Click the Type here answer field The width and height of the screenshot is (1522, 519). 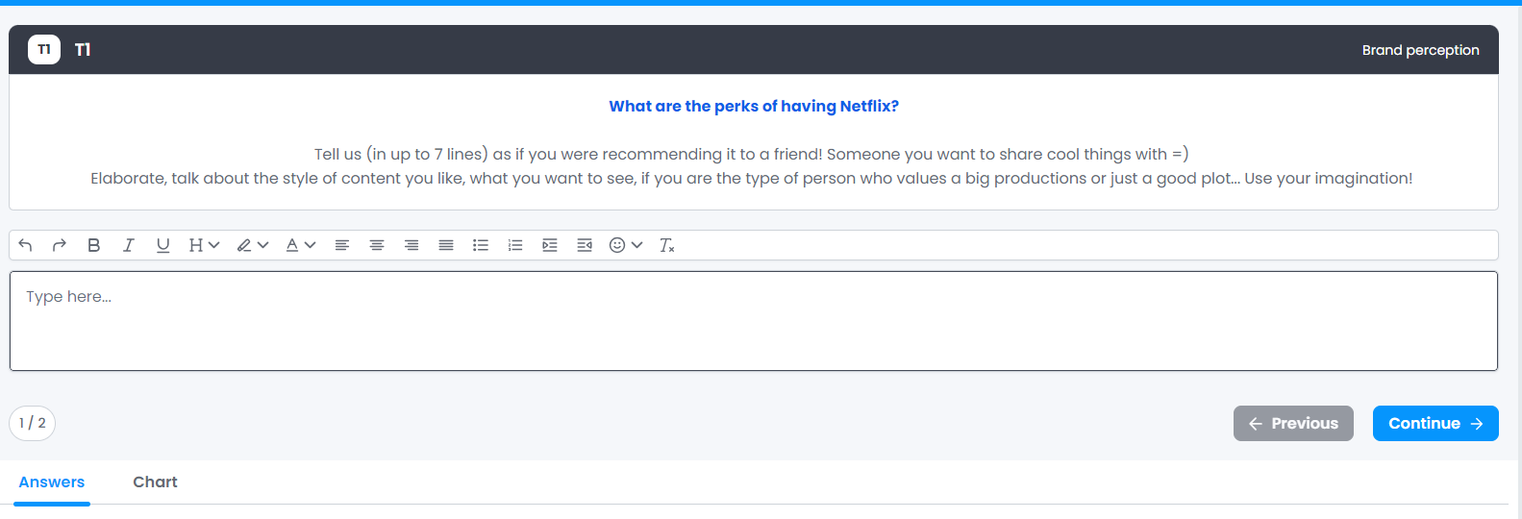(754, 321)
